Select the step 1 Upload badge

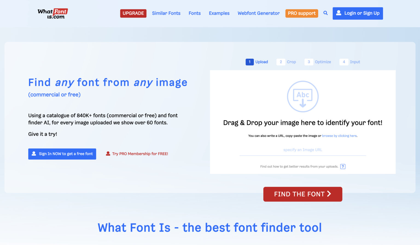click(249, 62)
